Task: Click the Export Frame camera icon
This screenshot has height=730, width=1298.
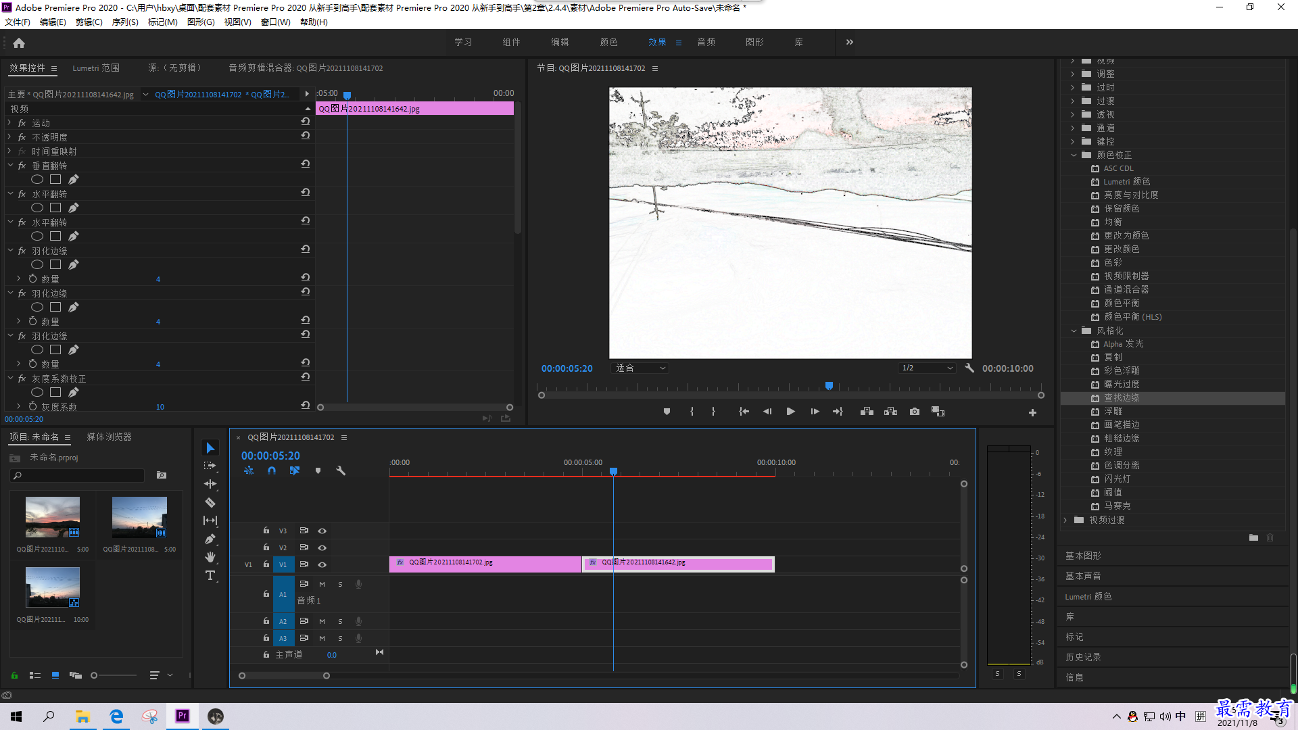Action: tap(914, 412)
